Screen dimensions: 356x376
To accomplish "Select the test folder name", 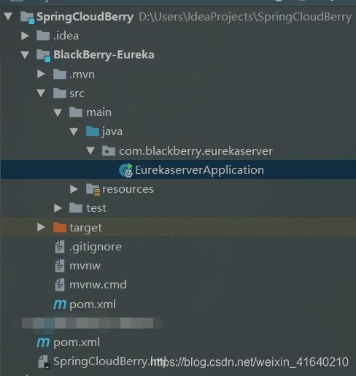I will click(96, 208).
